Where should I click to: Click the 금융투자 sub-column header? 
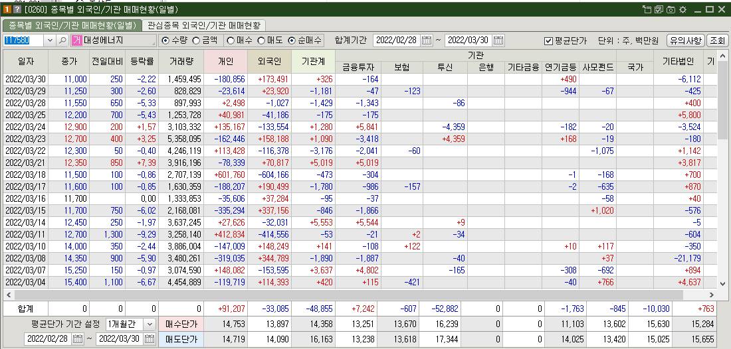[358, 67]
